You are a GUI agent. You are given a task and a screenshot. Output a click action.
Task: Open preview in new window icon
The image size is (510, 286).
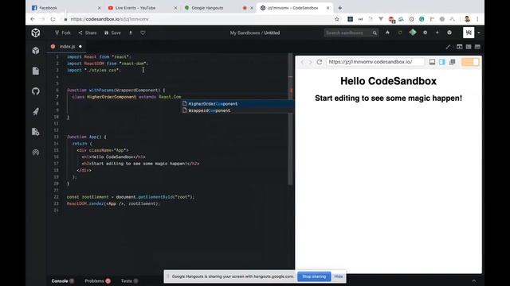[x=459, y=47]
